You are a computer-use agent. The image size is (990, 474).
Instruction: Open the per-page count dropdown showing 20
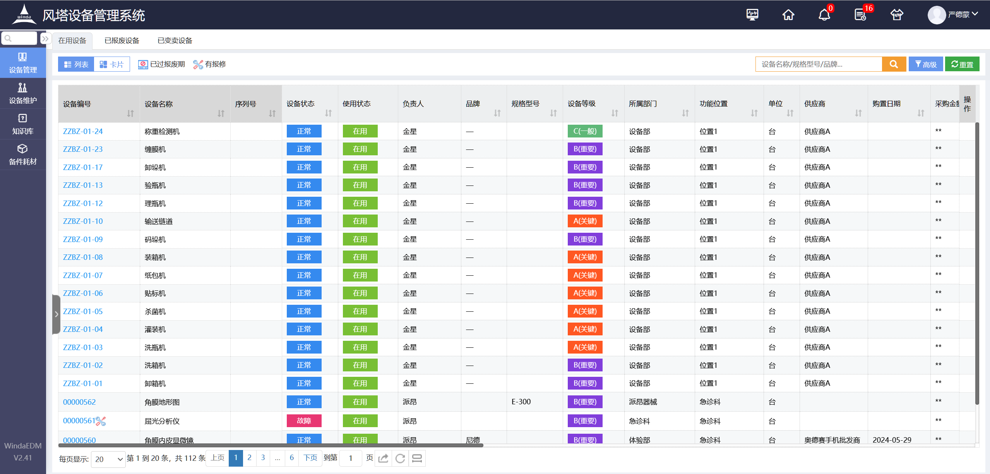click(x=108, y=459)
